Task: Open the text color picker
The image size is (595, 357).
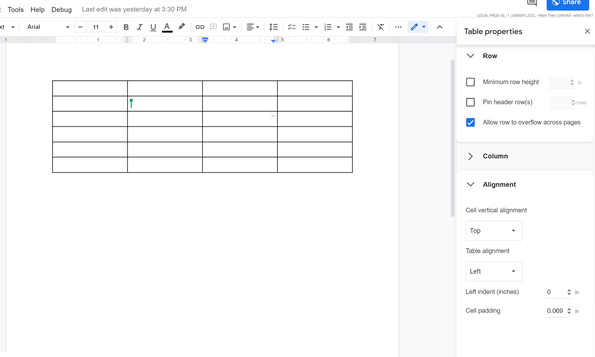Action: (x=167, y=27)
